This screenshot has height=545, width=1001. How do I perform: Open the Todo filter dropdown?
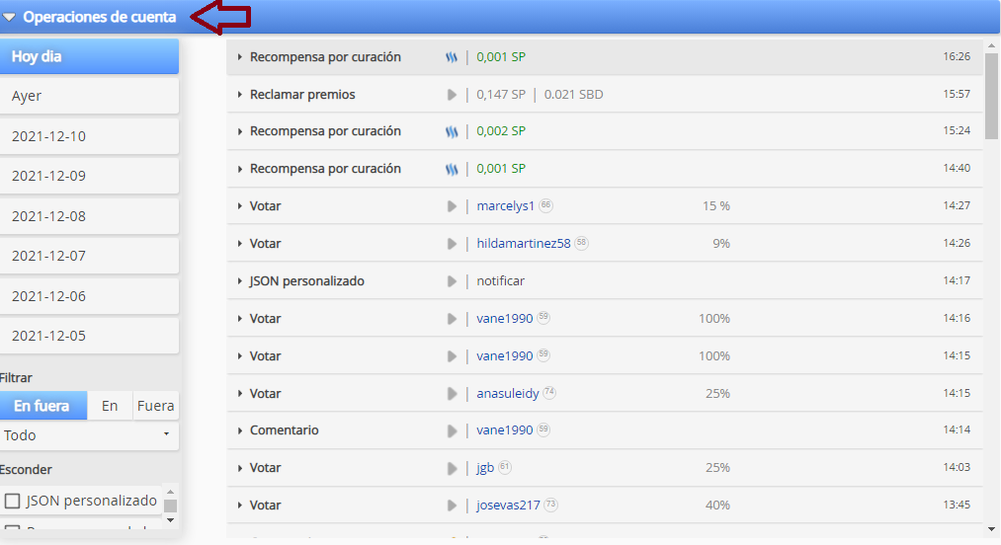tap(88, 434)
